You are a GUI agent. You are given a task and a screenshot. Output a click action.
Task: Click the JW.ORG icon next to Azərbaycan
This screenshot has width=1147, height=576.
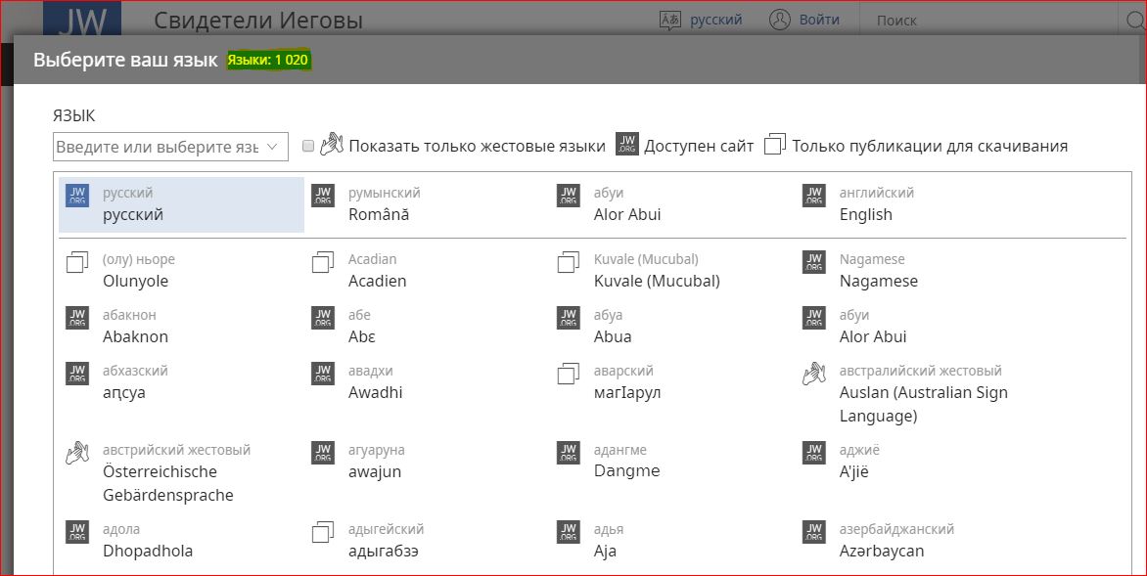tap(814, 532)
